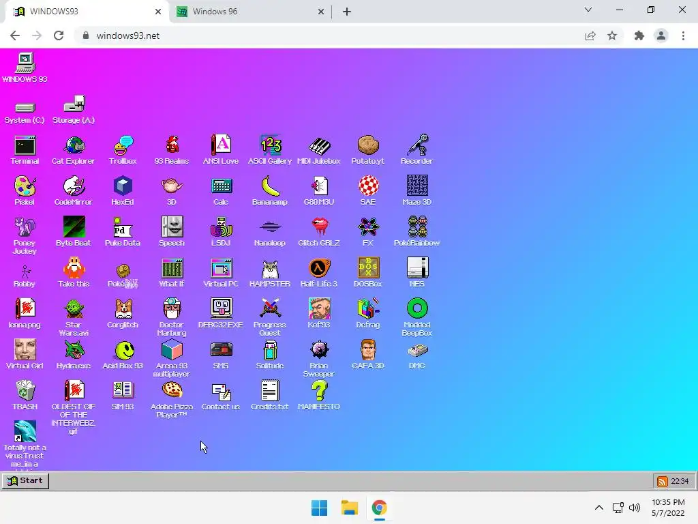Launch Piskel paint palette icon
698x524 pixels.
25,191
